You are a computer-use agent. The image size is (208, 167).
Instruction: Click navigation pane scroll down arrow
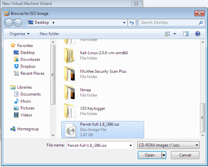coord(53,135)
